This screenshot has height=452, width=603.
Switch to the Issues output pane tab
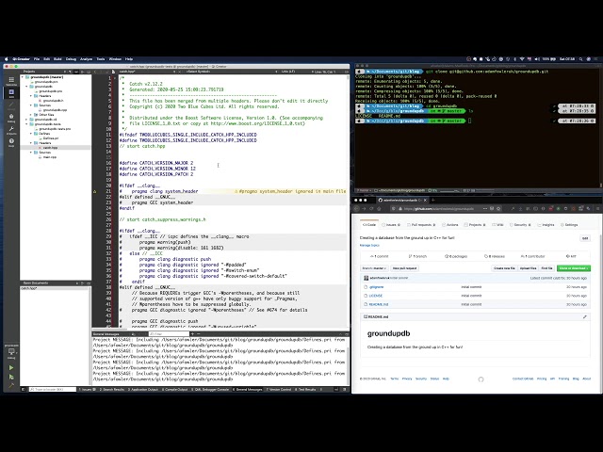click(88, 389)
